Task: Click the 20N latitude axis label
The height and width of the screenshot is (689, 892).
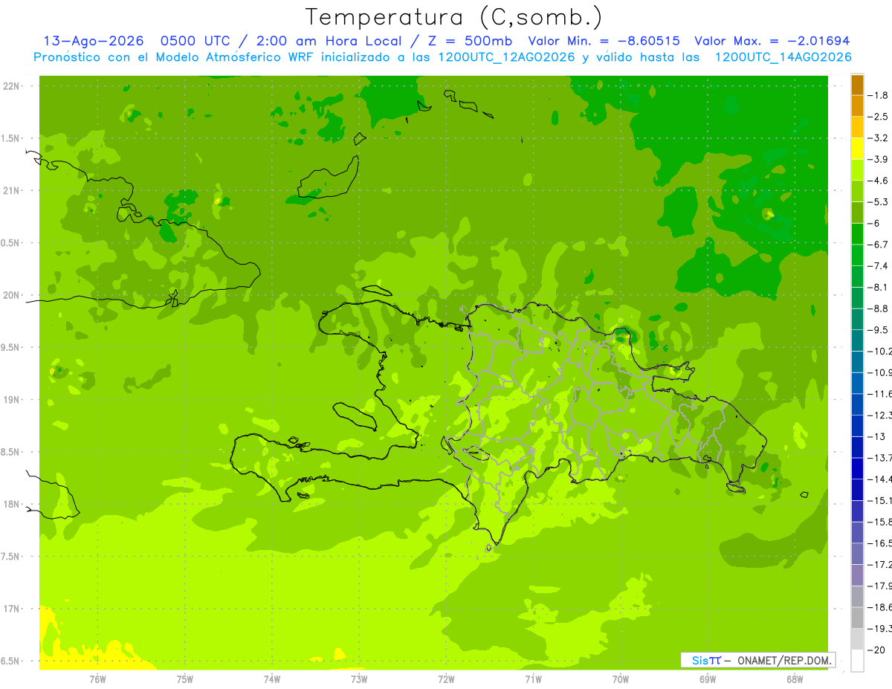Action: [11, 296]
